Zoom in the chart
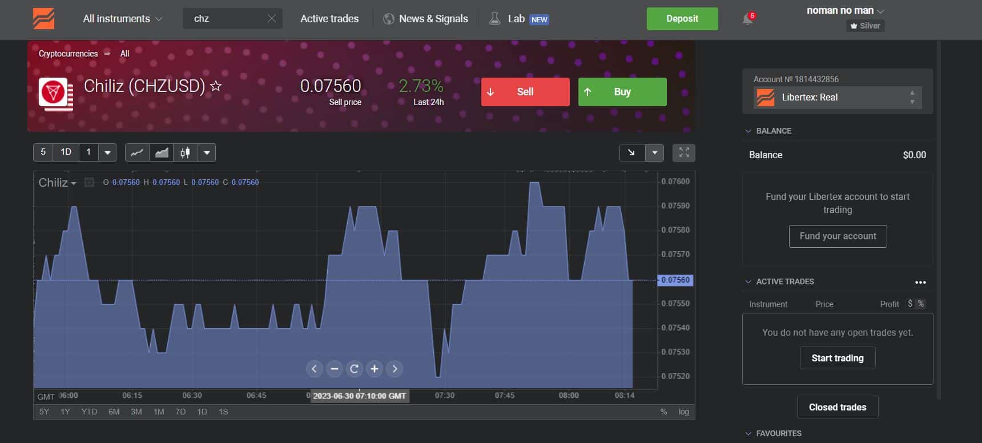This screenshot has width=982, height=443. point(375,369)
